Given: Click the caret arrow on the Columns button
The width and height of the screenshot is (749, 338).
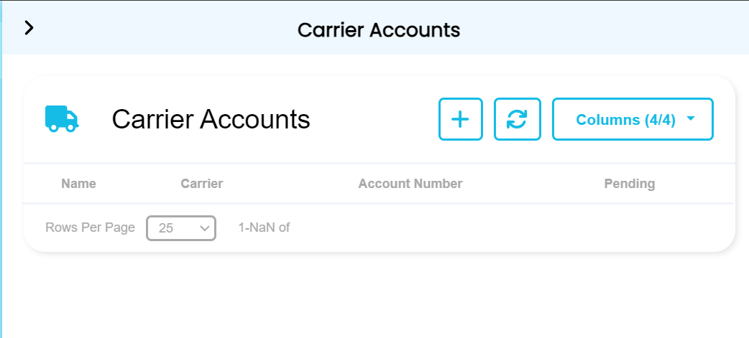Looking at the screenshot, I should coord(691,119).
